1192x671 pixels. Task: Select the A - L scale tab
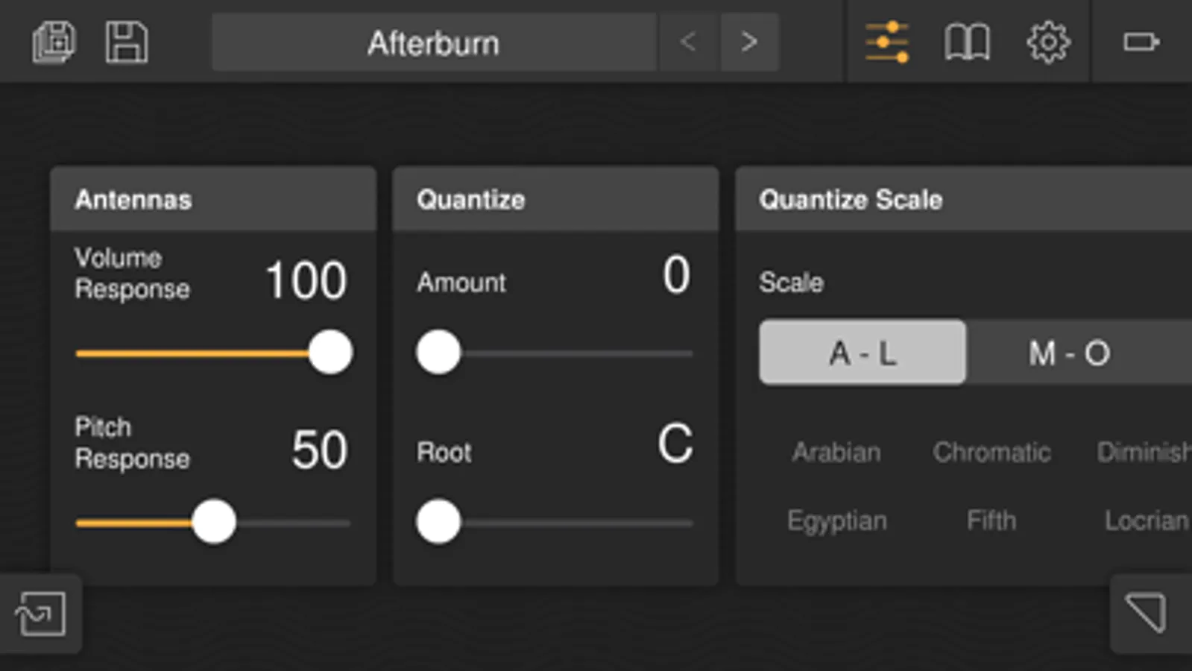tap(863, 353)
